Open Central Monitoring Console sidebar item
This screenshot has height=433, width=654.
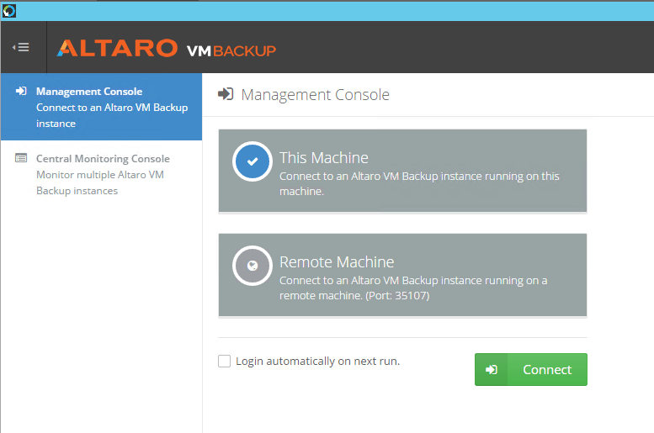pos(101,174)
